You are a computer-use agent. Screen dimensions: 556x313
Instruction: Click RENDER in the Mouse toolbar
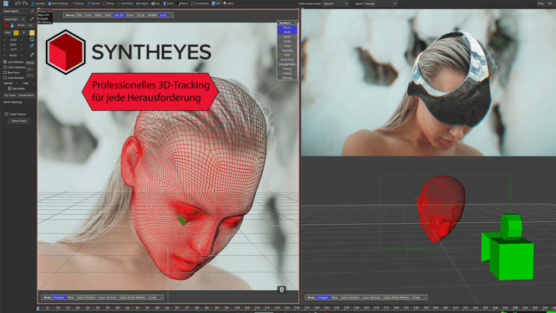coord(153,15)
